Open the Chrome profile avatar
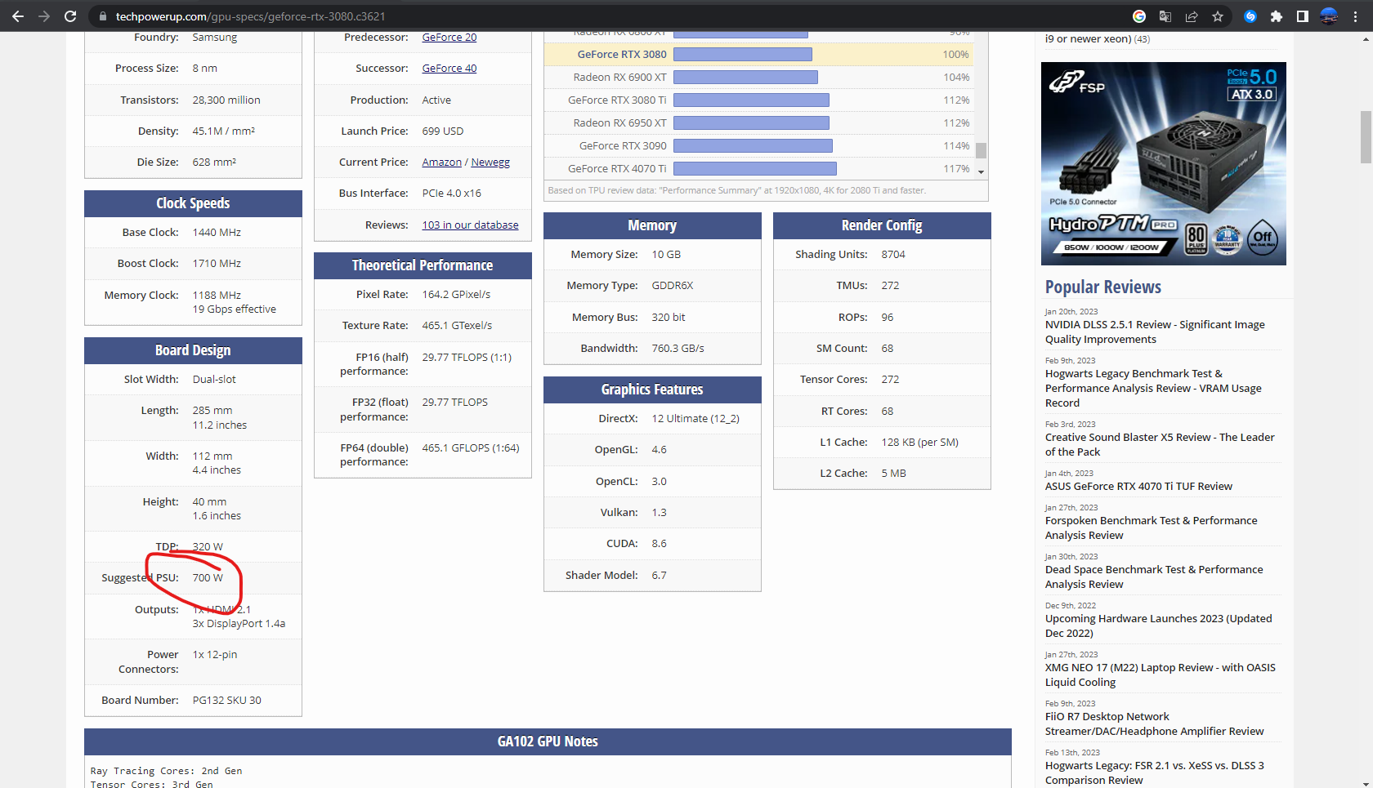This screenshot has height=788, width=1373. pos(1329,16)
